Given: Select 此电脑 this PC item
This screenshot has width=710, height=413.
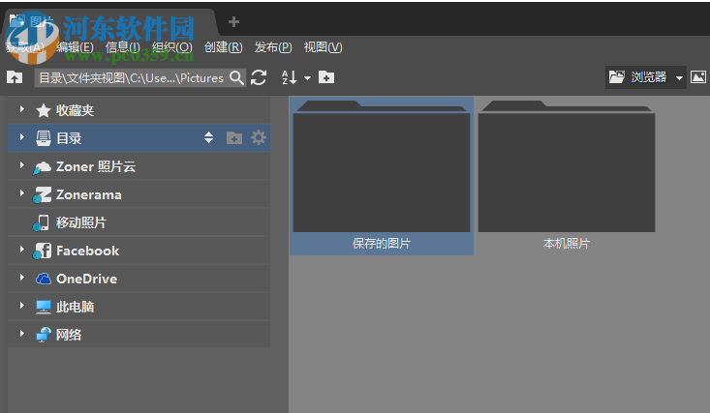Looking at the screenshot, I should (139, 307).
